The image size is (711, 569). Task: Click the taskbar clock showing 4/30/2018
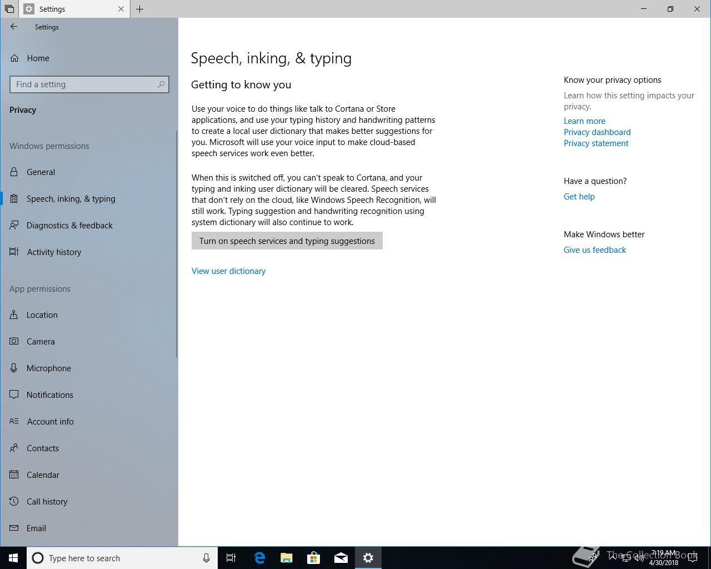coord(663,558)
